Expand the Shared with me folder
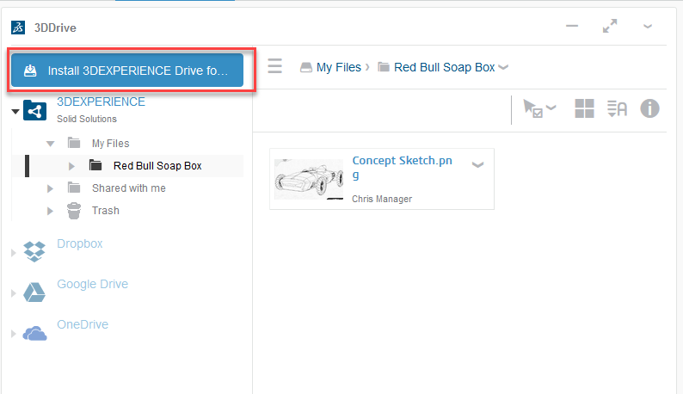Screen dimensions: 683x394 pos(50,188)
